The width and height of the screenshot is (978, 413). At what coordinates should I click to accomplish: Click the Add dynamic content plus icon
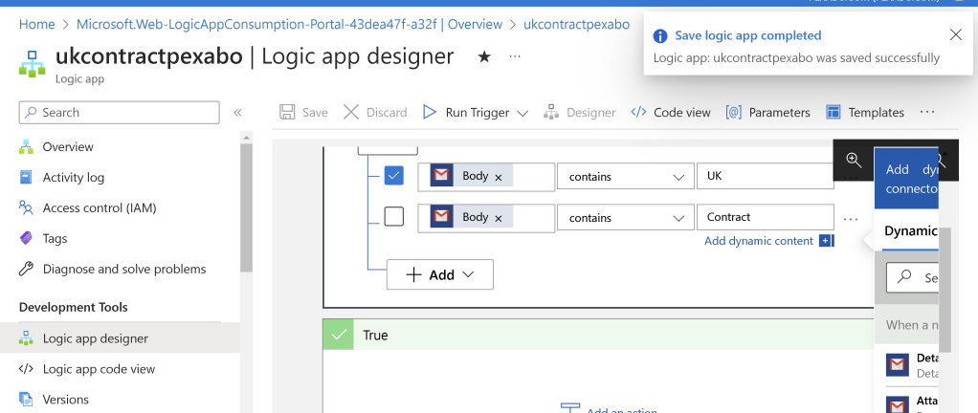(827, 241)
